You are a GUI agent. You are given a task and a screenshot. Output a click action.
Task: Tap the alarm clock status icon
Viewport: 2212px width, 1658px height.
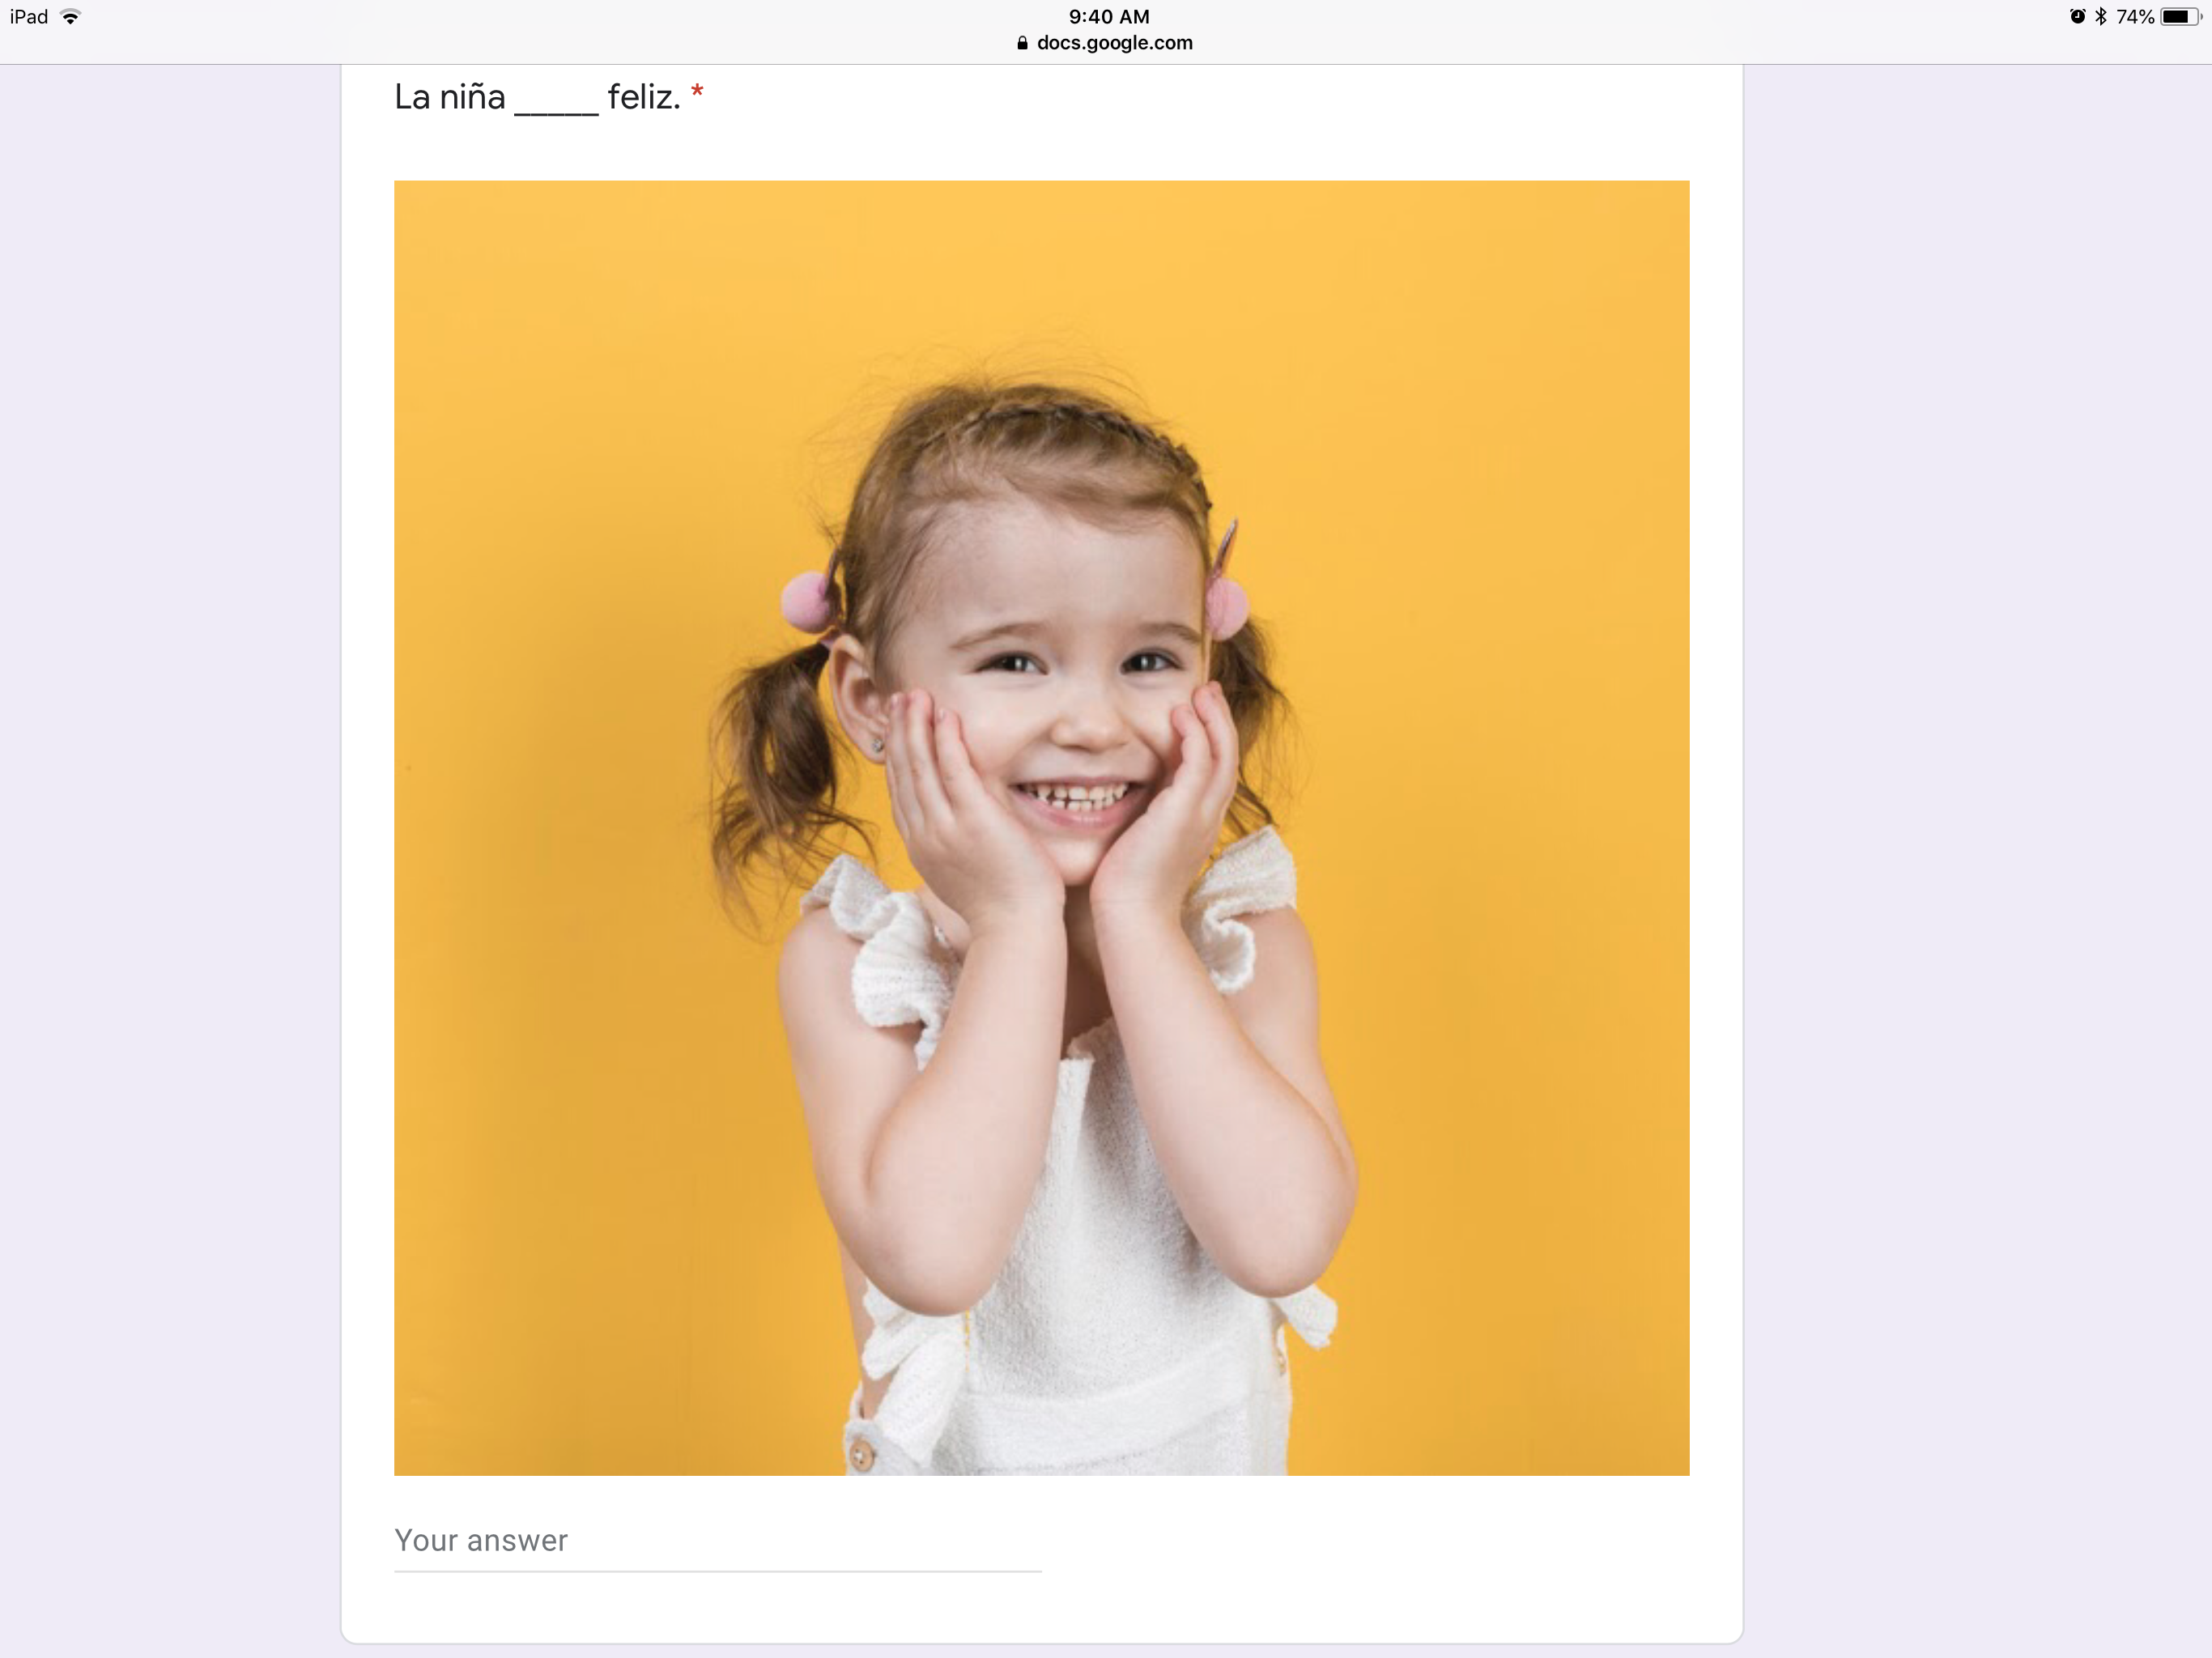pos(2077,16)
